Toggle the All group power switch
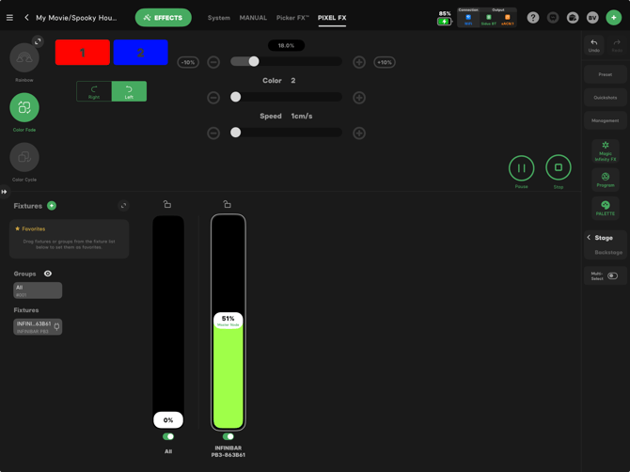 [168, 436]
